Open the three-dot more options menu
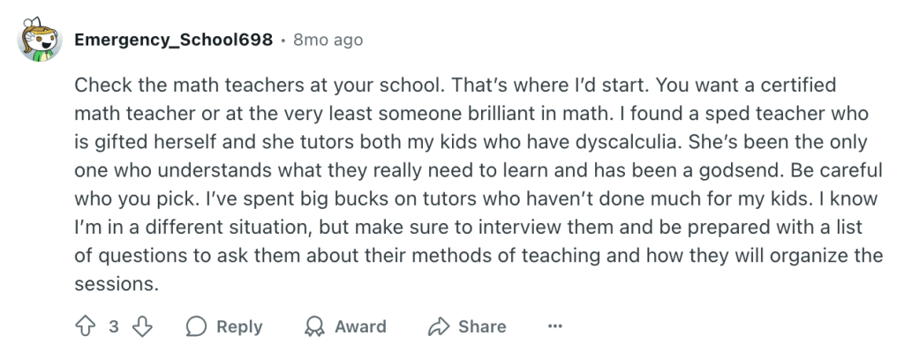Screen dimensions: 904x358 pyautogui.click(x=555, y=326)
